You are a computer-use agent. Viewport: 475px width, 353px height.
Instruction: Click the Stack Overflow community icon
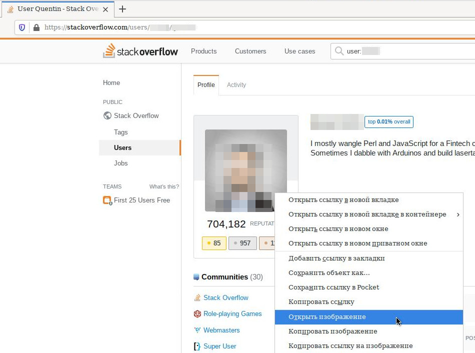197,297
